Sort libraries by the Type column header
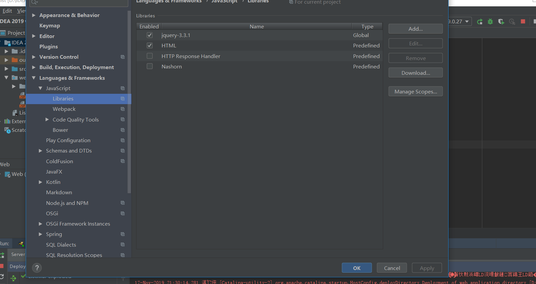 (367, 26)
